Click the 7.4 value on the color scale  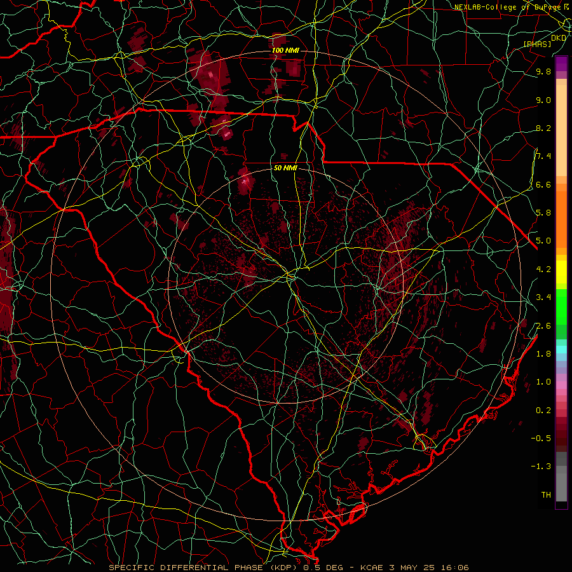pos(543,156)
